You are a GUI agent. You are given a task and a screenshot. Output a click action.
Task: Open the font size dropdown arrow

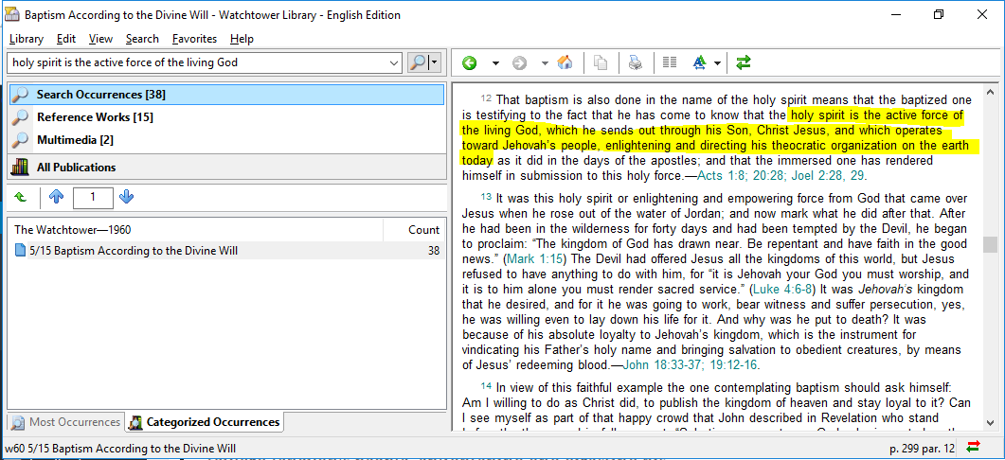tap(717, 63)
